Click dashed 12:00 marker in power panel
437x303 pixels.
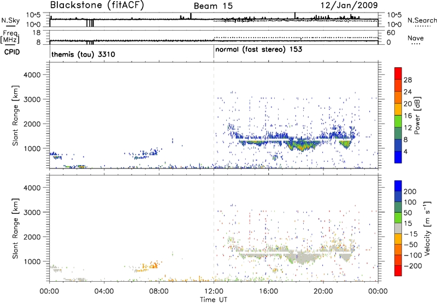point(214,115)
